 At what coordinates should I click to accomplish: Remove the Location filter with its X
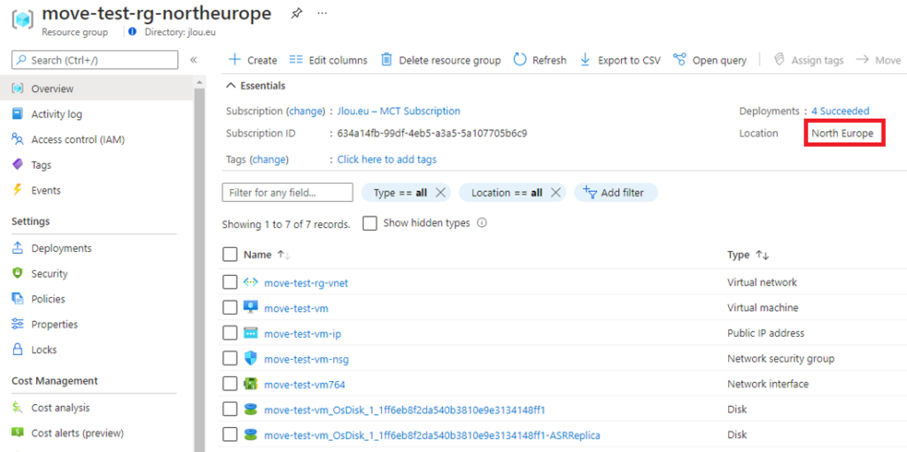tap(555, 193)
